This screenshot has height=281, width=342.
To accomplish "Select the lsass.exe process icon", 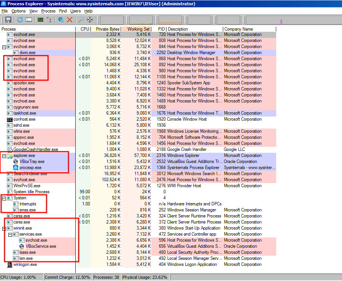I will tap(16, 252).
